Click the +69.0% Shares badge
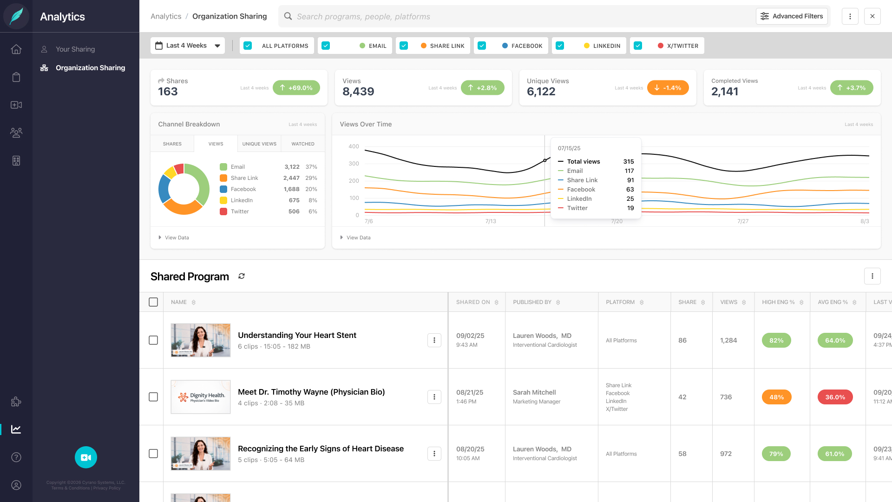This screenshot has height=502, width=892. coord(296,88)
